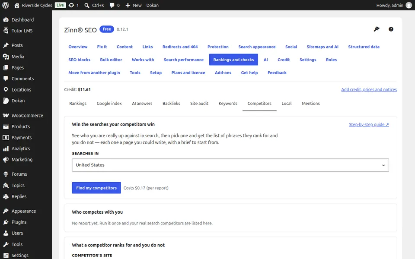This screenshot has height=259, width=415.
Task: Open the Redirects and 404 section
Action: point(180,47)
